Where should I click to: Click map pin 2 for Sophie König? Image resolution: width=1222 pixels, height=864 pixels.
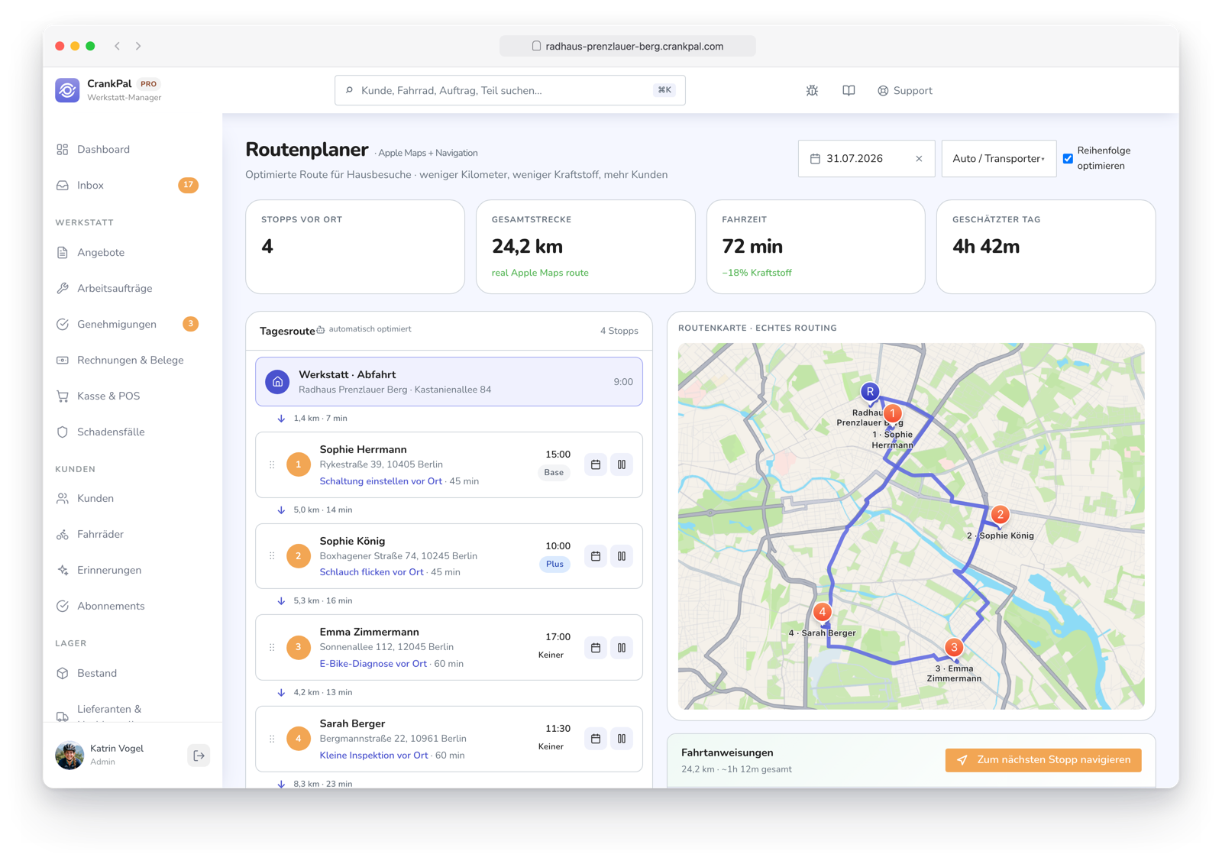[1000, 515]
